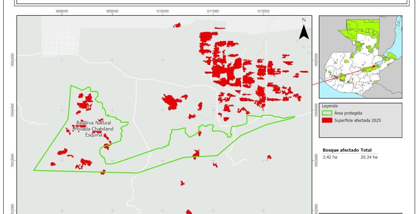
Task: Click the red location marker on inset map
Action: [374, 66]
